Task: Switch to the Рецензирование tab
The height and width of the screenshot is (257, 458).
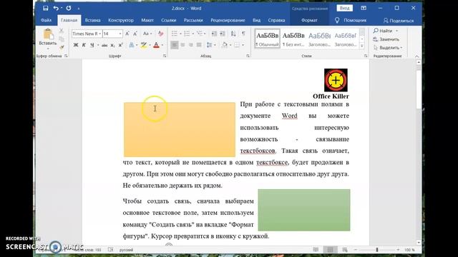Action: 228,20
